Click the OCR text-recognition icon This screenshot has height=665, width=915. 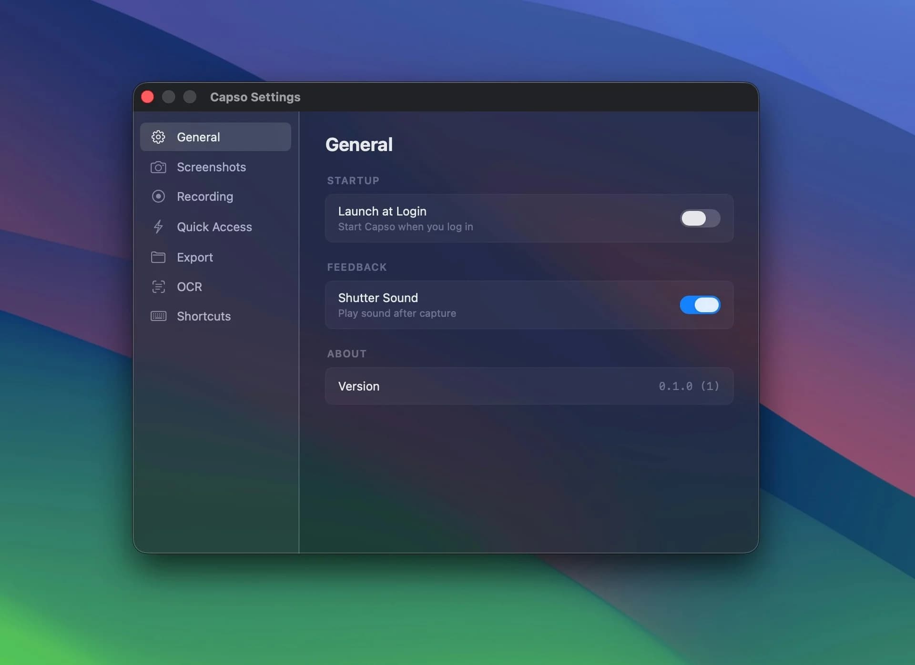(158, 287)
